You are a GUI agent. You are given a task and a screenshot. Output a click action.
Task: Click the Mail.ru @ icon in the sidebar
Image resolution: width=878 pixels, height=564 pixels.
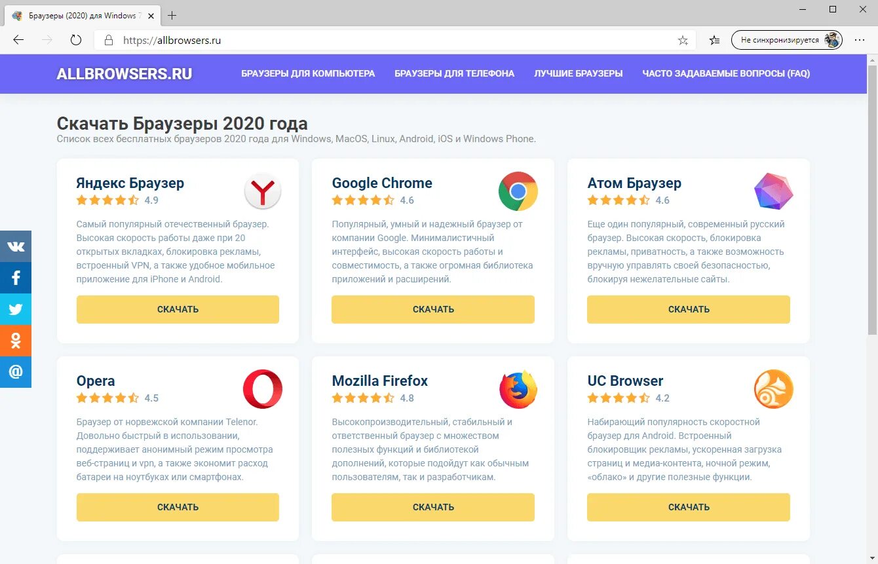click(x=16, y=372)
